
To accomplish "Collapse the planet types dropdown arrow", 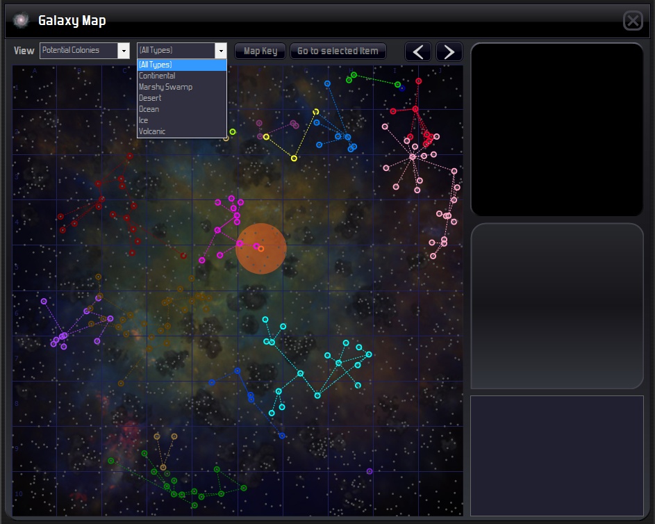I will tap(221, 51).
